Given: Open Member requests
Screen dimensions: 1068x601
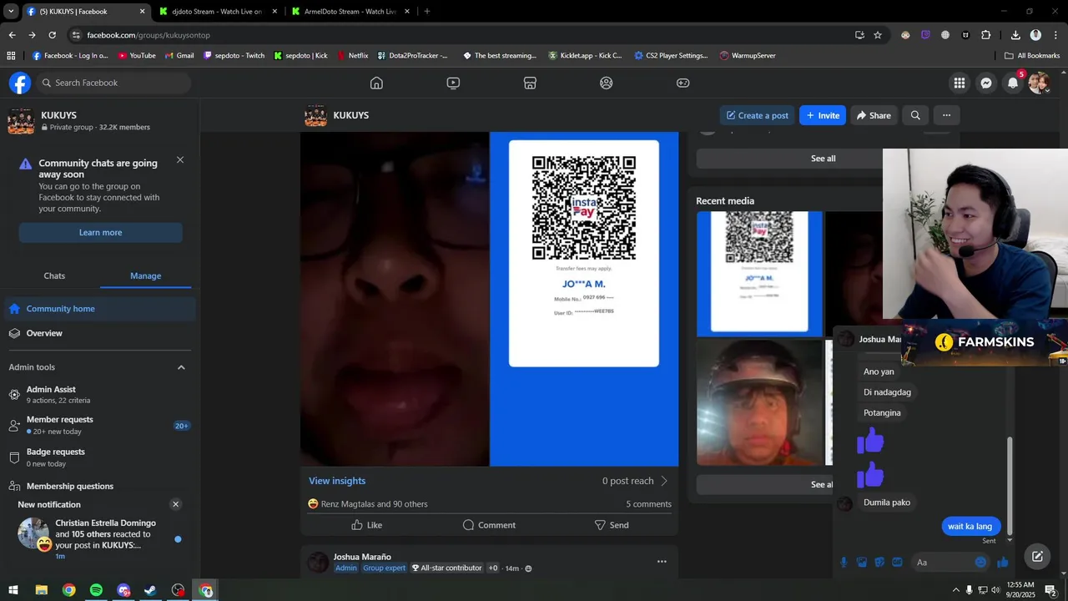Looking at the screenshot, I should [100, 425].
